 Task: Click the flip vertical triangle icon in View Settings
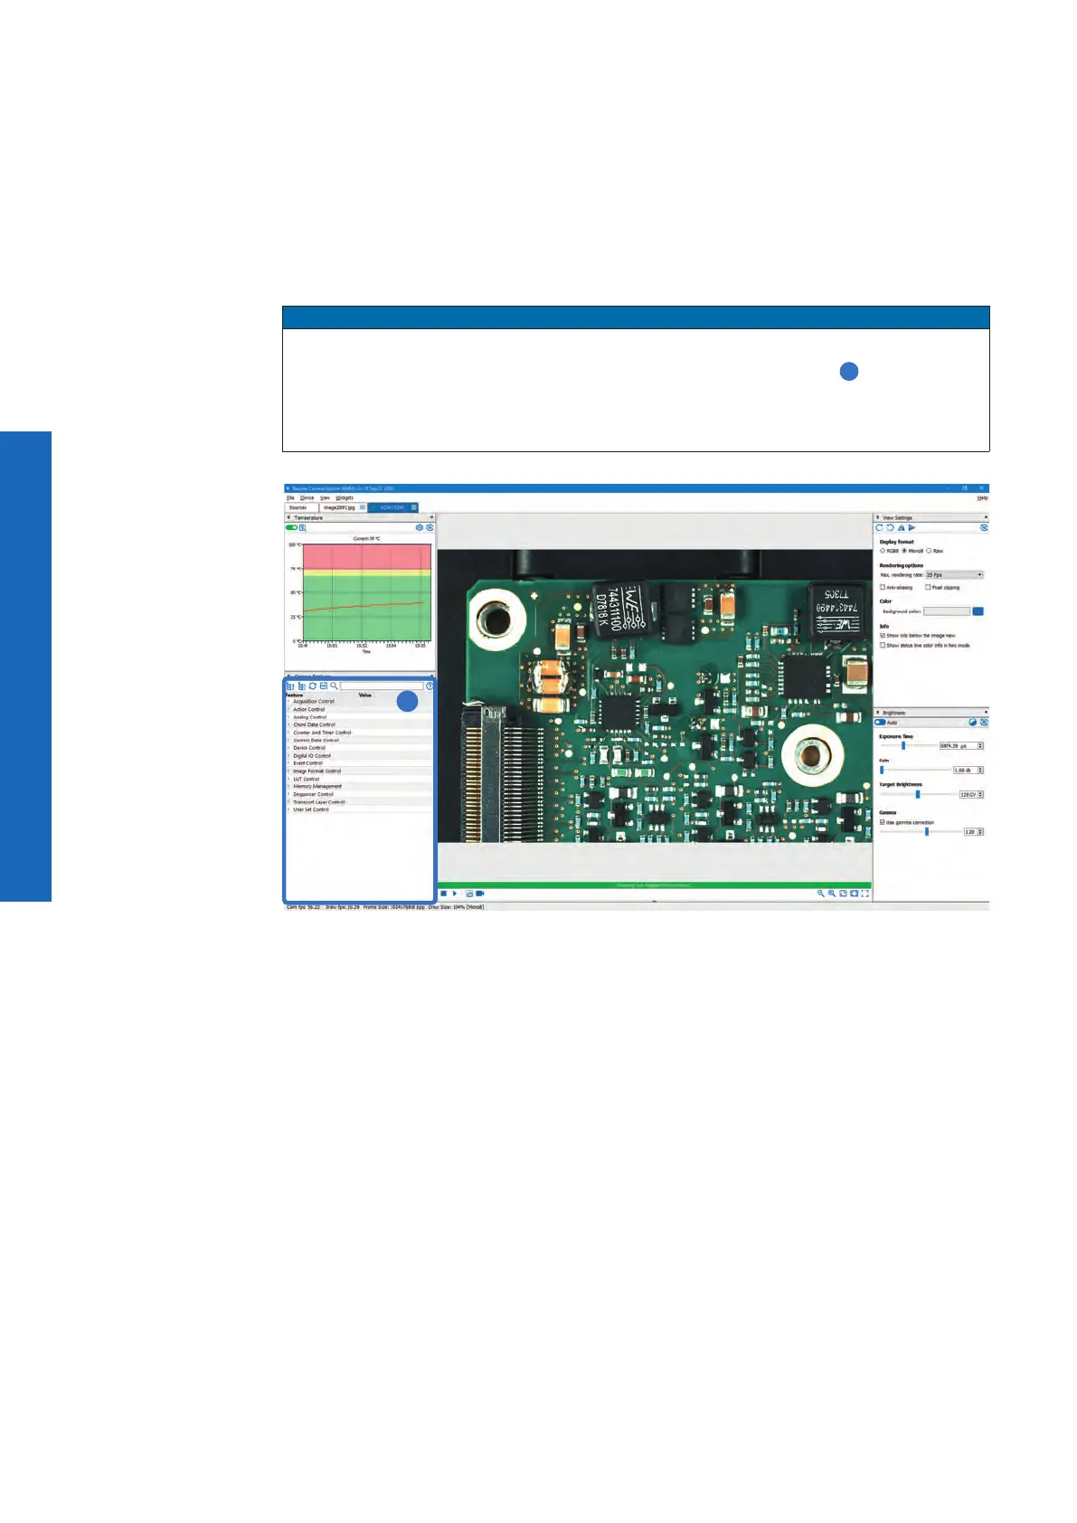[x=901, y=527]
